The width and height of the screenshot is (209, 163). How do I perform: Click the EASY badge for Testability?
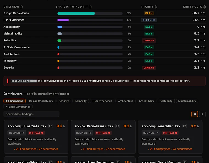pos(149,61)
